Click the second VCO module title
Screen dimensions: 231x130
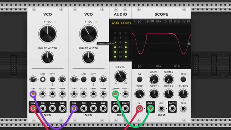(x=88, y=14)
